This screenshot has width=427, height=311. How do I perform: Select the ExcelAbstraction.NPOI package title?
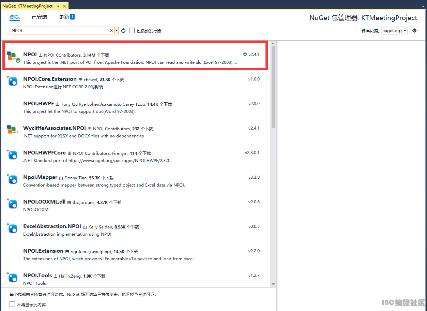pyautogui.click(x=52, y=226)
